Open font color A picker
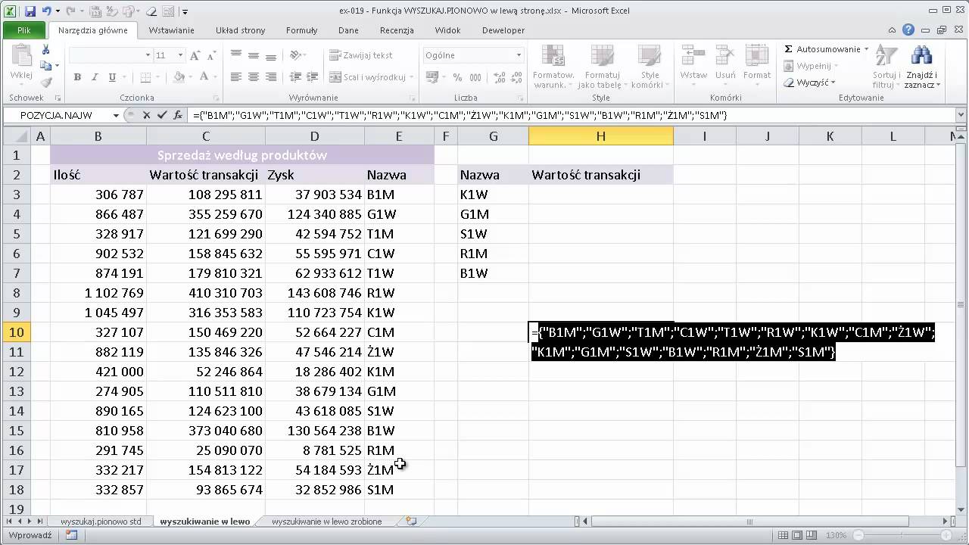Viewport: 969px width, 545px height. point(204,77)
